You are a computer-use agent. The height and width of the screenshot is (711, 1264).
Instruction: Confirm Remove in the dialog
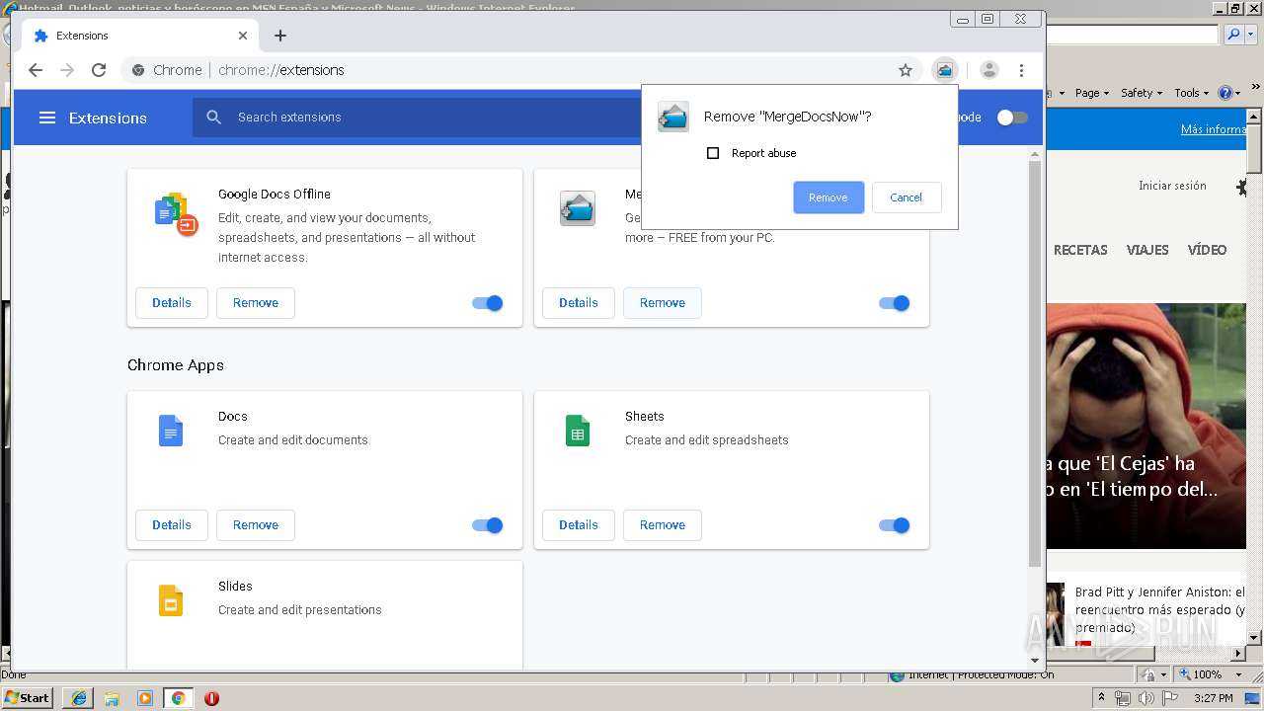[829, 197]
